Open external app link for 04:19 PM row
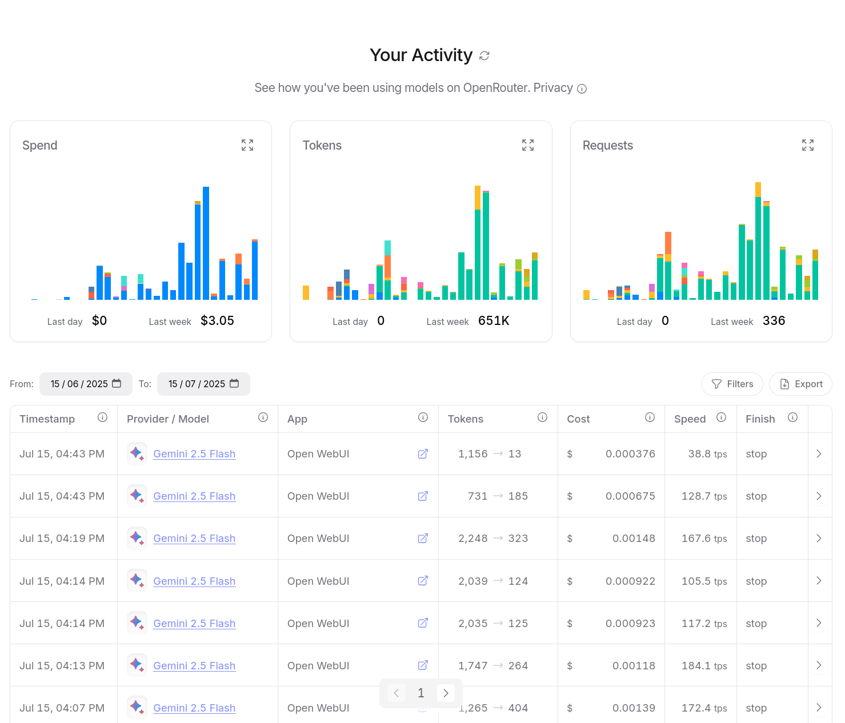The width and height of the screenshot is (845, 723). click(x=423, y=538)
